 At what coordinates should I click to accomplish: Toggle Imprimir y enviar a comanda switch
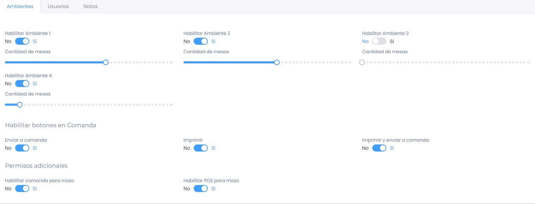[x=379, y=148]
